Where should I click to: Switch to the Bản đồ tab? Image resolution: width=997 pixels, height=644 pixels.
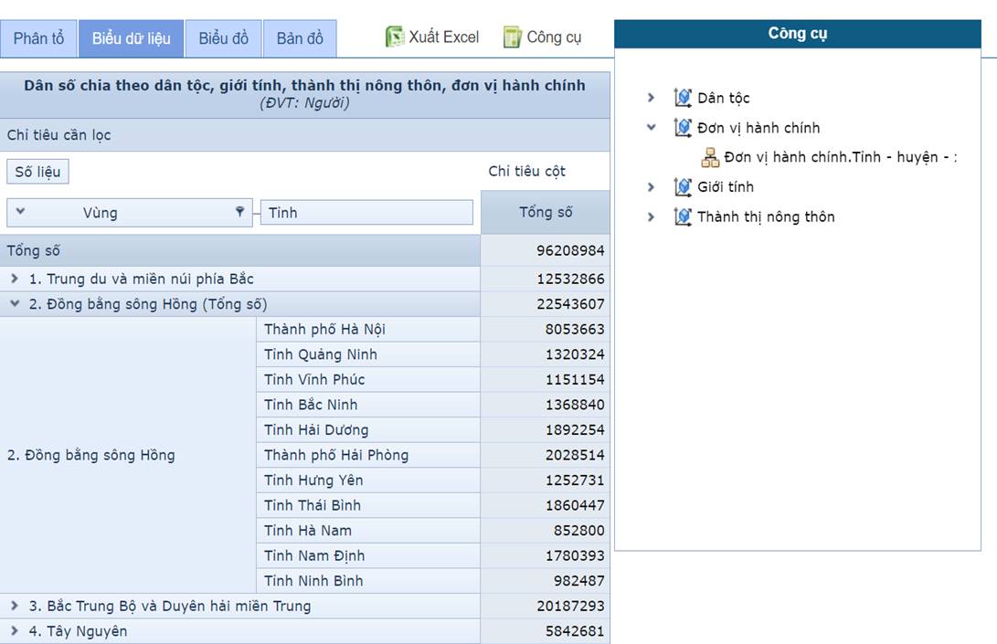[300, 38]
